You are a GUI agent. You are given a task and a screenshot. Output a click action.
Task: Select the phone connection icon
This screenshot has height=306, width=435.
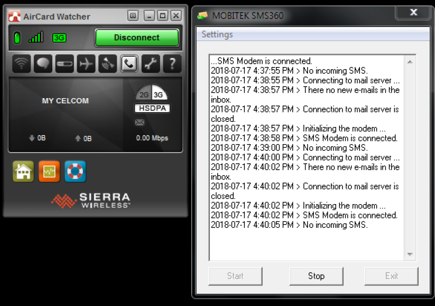click(129, 64)
